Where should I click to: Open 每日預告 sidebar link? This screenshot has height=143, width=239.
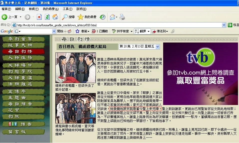pos(23,104)
